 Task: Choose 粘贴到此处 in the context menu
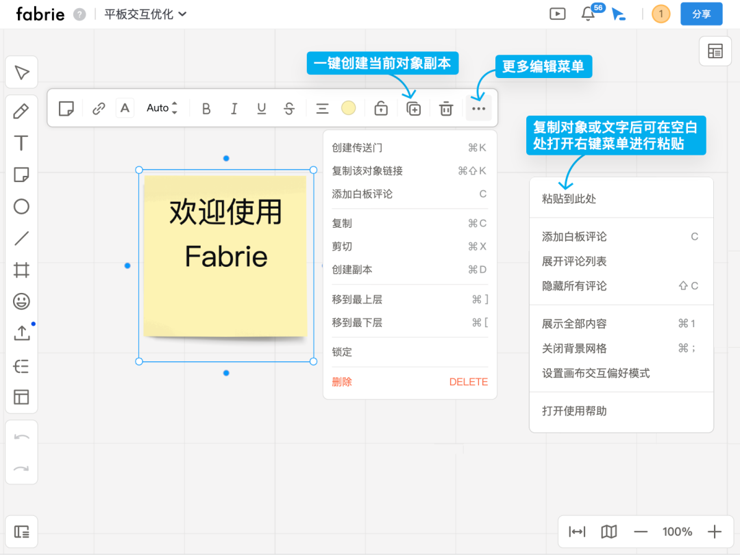tap(621, 198)
